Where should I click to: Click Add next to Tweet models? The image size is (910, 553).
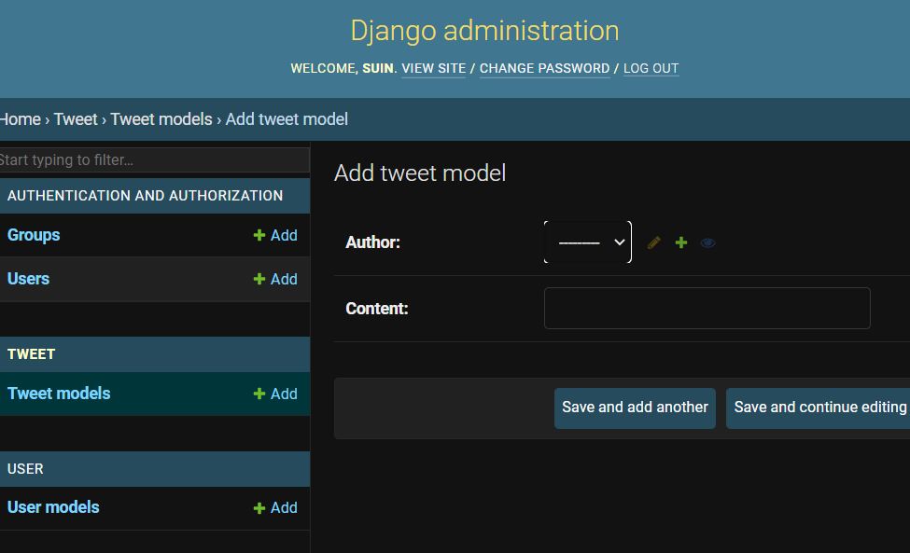pos(275,394)
